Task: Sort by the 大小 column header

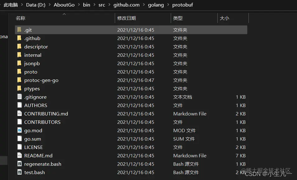Action: 224,18
